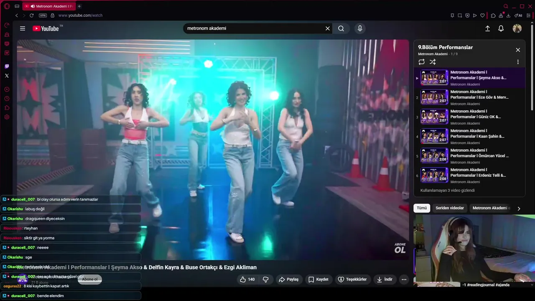Click the Kaydet save button
Viewport: 535px width, 301px height.
(x=318, y=279)
